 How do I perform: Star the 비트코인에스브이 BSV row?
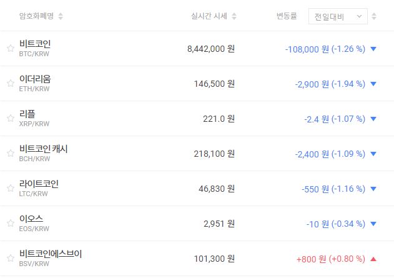10,258
